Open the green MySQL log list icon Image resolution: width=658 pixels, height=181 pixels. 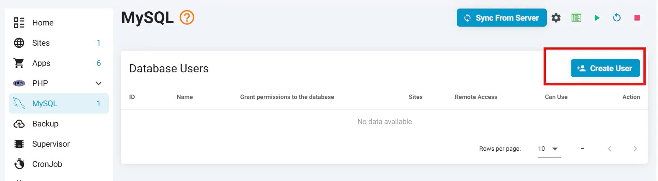[x=576, y=18]
